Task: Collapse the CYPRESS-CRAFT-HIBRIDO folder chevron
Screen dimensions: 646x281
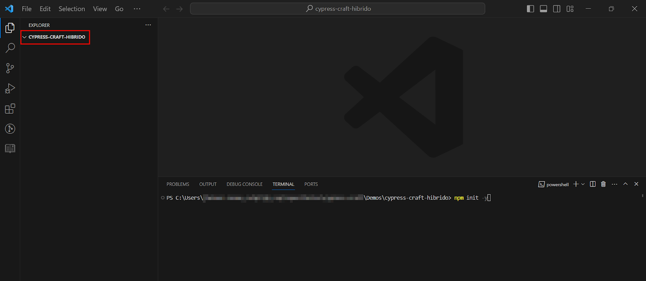Action: point(24,37)
